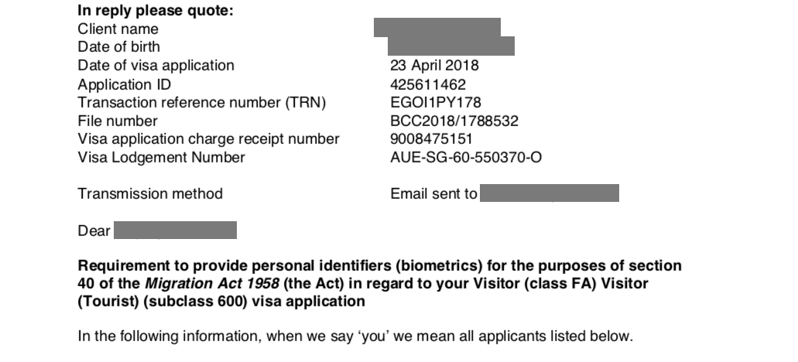Viewport: 798px width, 362px height.
Task: Click the TRN value EGOI1PY178
Action: tap(436, 103)
